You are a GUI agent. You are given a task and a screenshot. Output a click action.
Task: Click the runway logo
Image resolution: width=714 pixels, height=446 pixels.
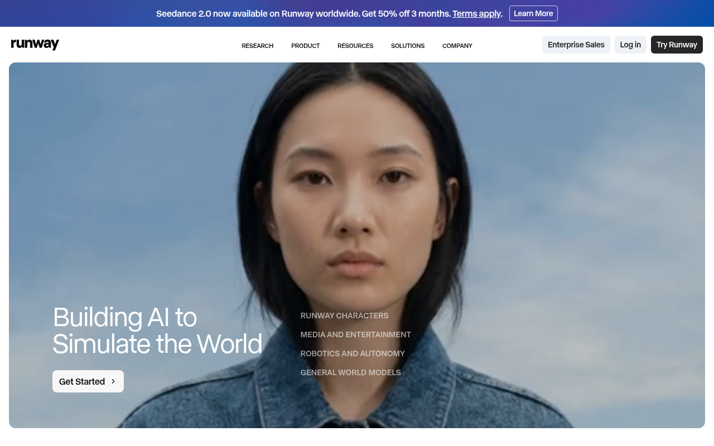coord(35,44)
